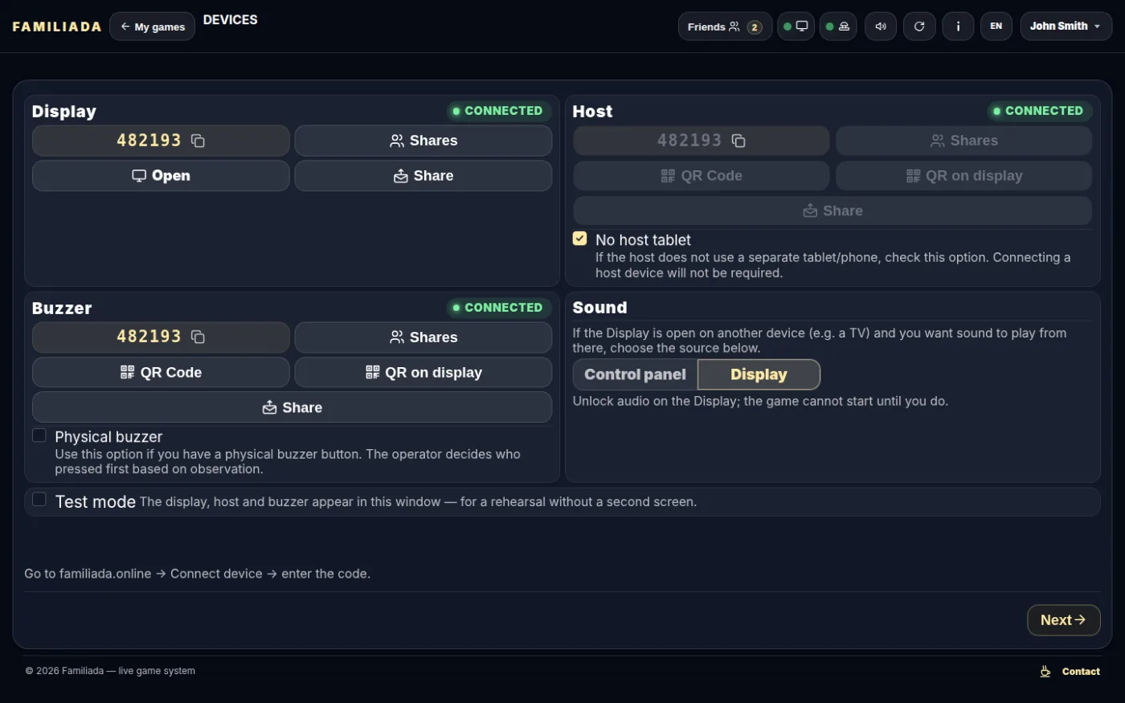Open Shares in the Display panel

423,141
